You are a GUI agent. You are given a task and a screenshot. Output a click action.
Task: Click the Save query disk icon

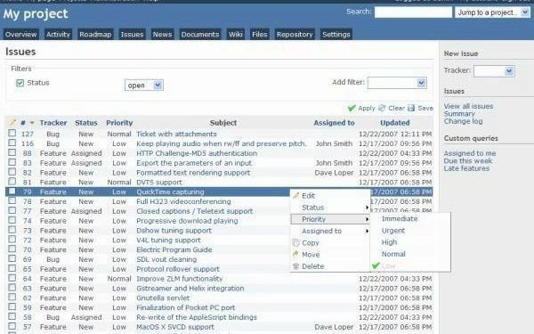click(x=411, y=108)
